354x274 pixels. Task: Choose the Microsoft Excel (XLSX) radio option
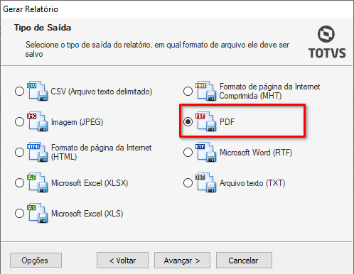point(19,183)
